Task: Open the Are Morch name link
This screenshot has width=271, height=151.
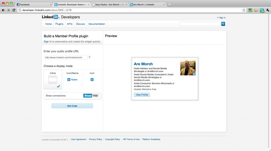Action: click(x=143, y=64)
